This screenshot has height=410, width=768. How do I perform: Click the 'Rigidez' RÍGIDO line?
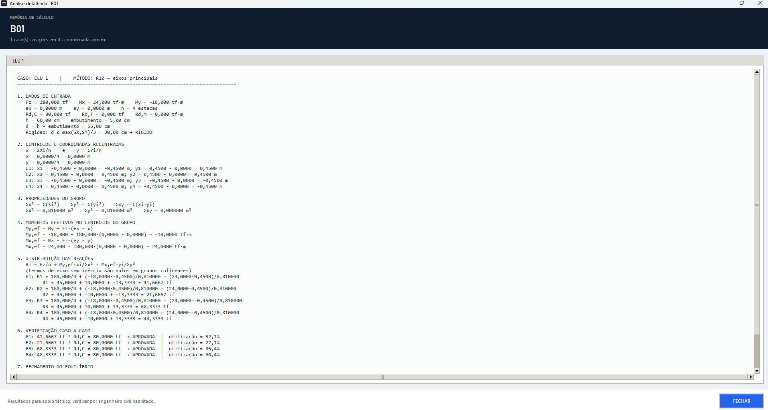point(89,132)
